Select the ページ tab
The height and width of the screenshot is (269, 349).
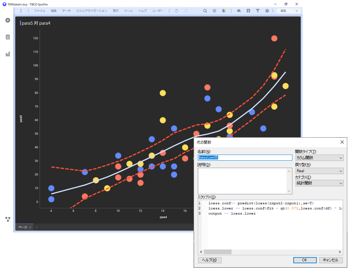[23, 227]
